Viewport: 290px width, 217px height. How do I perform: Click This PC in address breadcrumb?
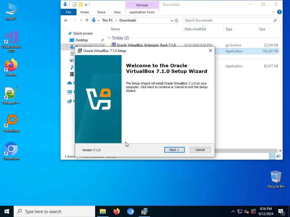107,20
